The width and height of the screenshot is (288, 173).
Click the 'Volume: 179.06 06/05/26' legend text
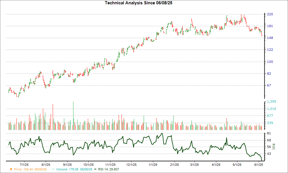(x=74, y=169)
